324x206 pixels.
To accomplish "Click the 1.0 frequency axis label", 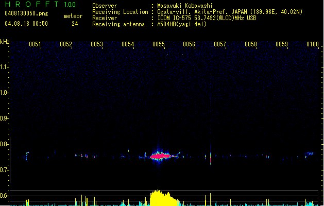I will 4,93.
